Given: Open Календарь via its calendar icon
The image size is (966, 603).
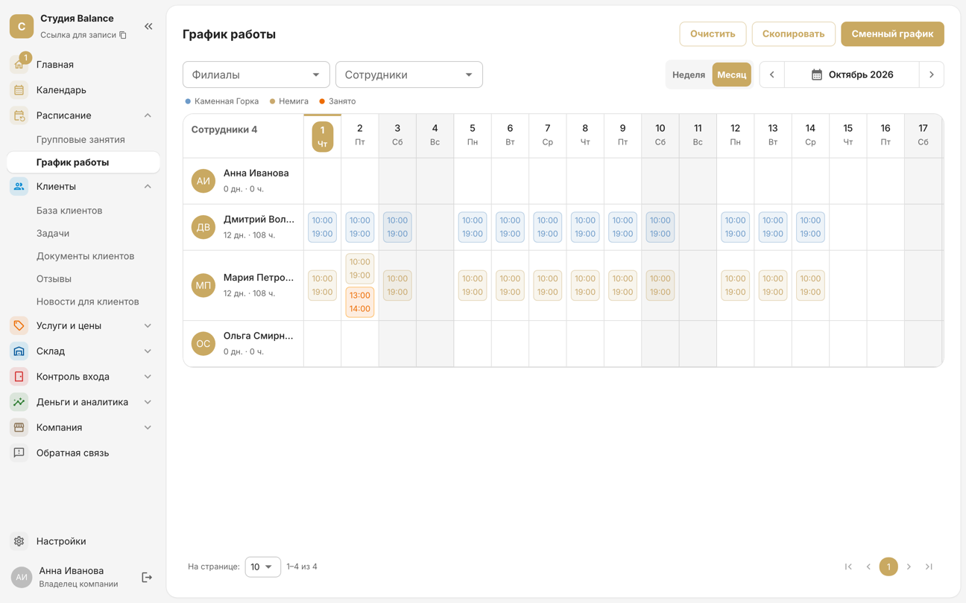Looking at the screenshot, I should (19, 90).
